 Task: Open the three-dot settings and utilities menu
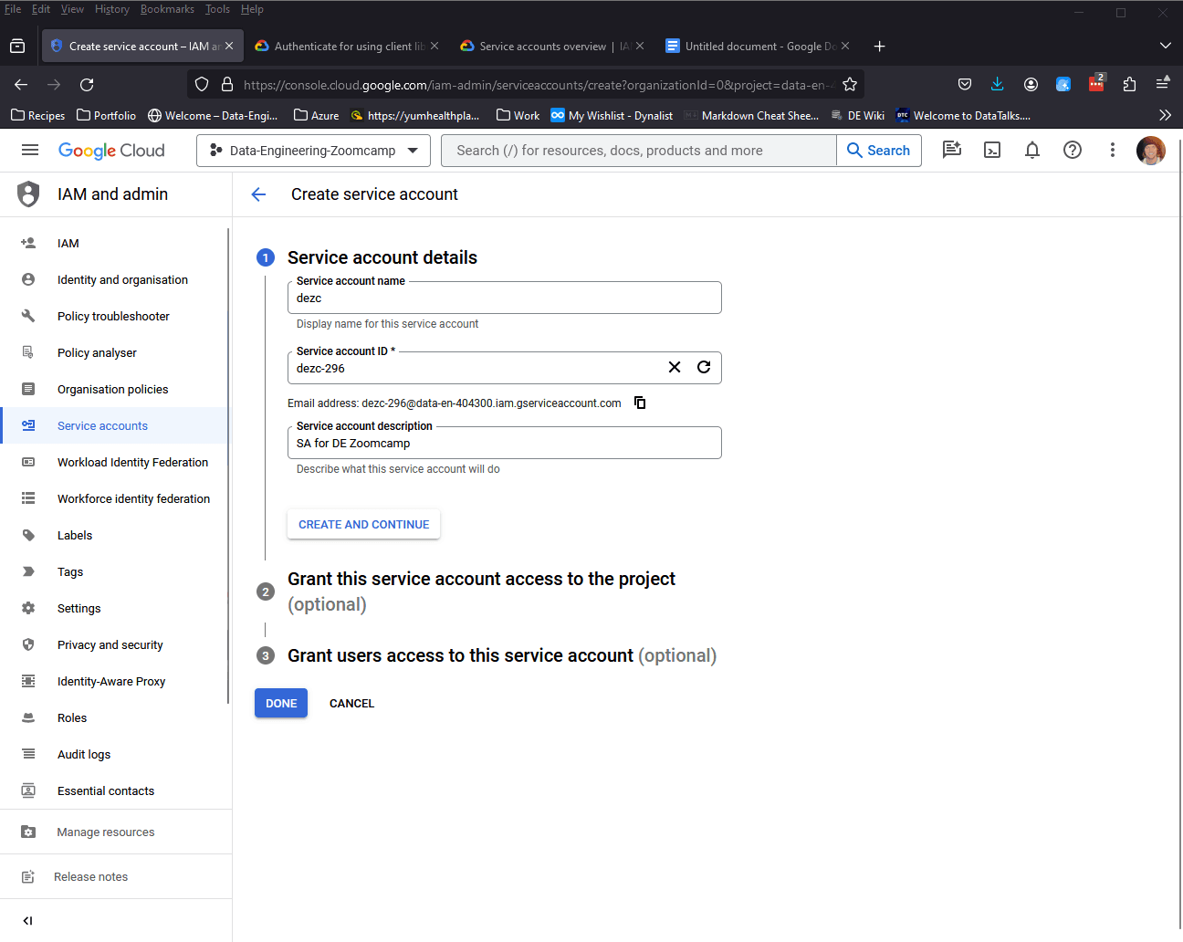click(x=1112, y=150)
